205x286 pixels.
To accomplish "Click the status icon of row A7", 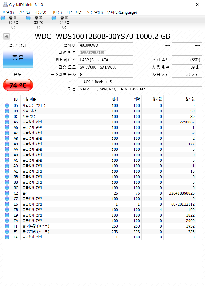I will [x=7, y=133].
